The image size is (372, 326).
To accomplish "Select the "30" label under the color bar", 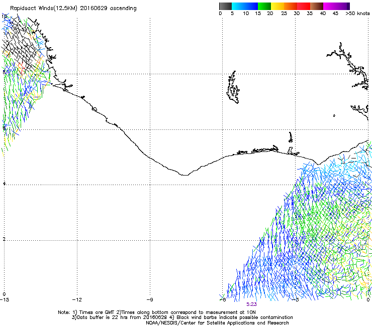I will point(297,14).
